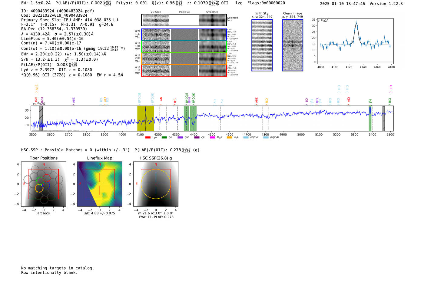Select the magenta MgII legend swatch
This screenshot has height=289, width=424.
(212, 137)
